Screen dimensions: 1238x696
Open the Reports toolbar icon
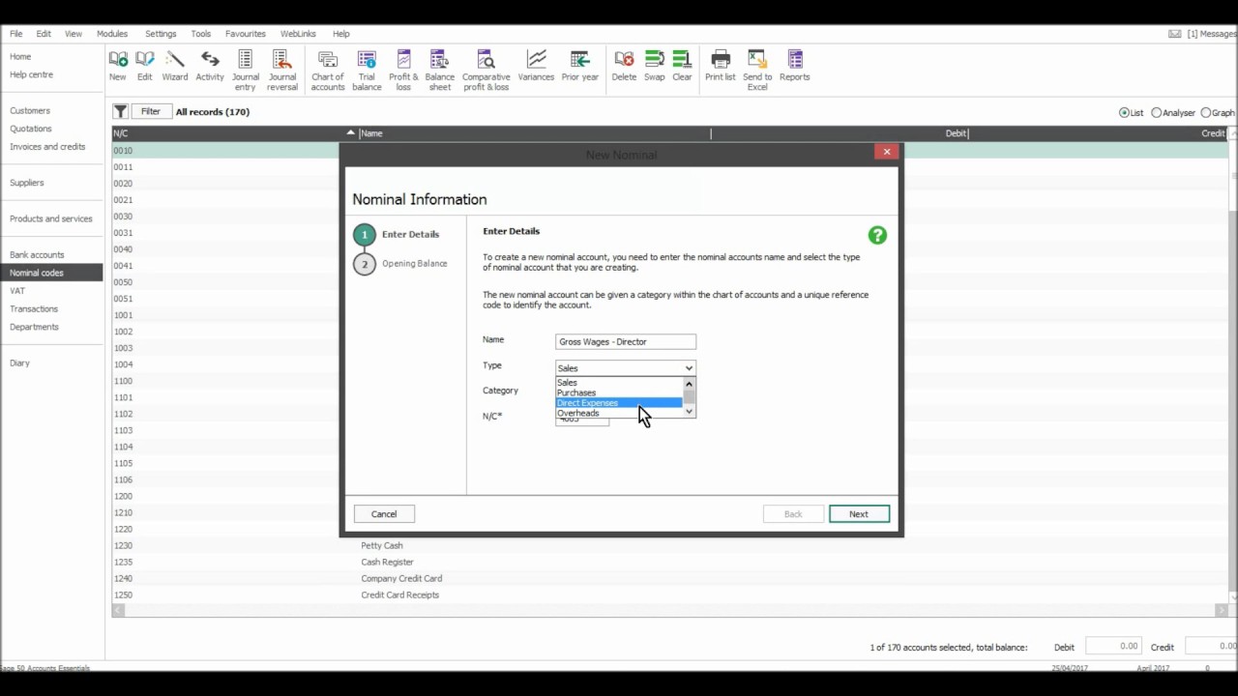point(795,66)
